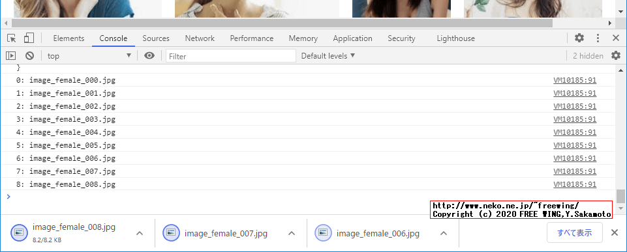The image size is (627, 252).
Task: Open VM10185:91 link for image_female_004.jpg
Action: pyautogui.click(x=575, y=132)
